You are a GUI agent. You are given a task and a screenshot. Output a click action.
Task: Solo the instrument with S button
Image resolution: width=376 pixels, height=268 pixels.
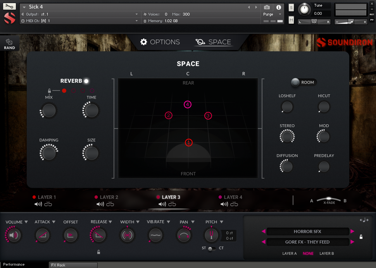click(x=291, y=7)
